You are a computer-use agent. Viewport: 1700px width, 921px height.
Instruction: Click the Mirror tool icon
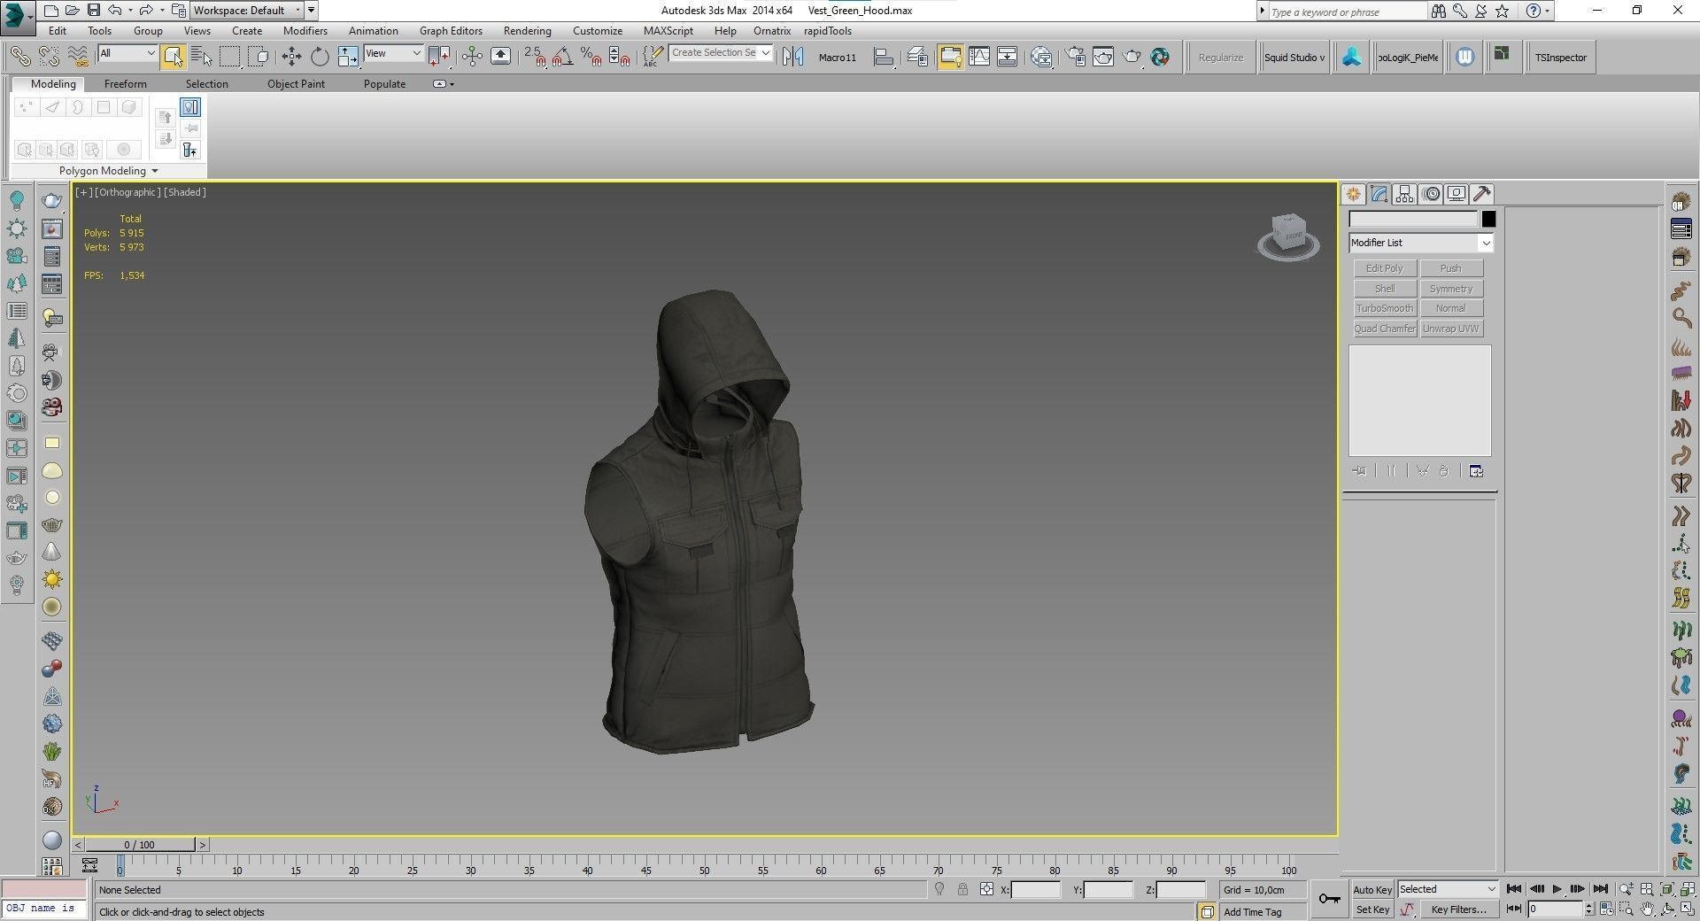click(793, 57)
